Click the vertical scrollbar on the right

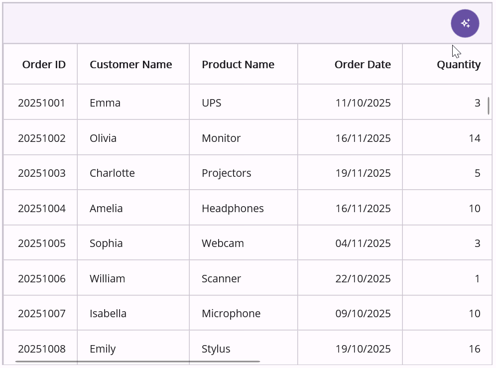pyautogui.click(x=489, y=105)
